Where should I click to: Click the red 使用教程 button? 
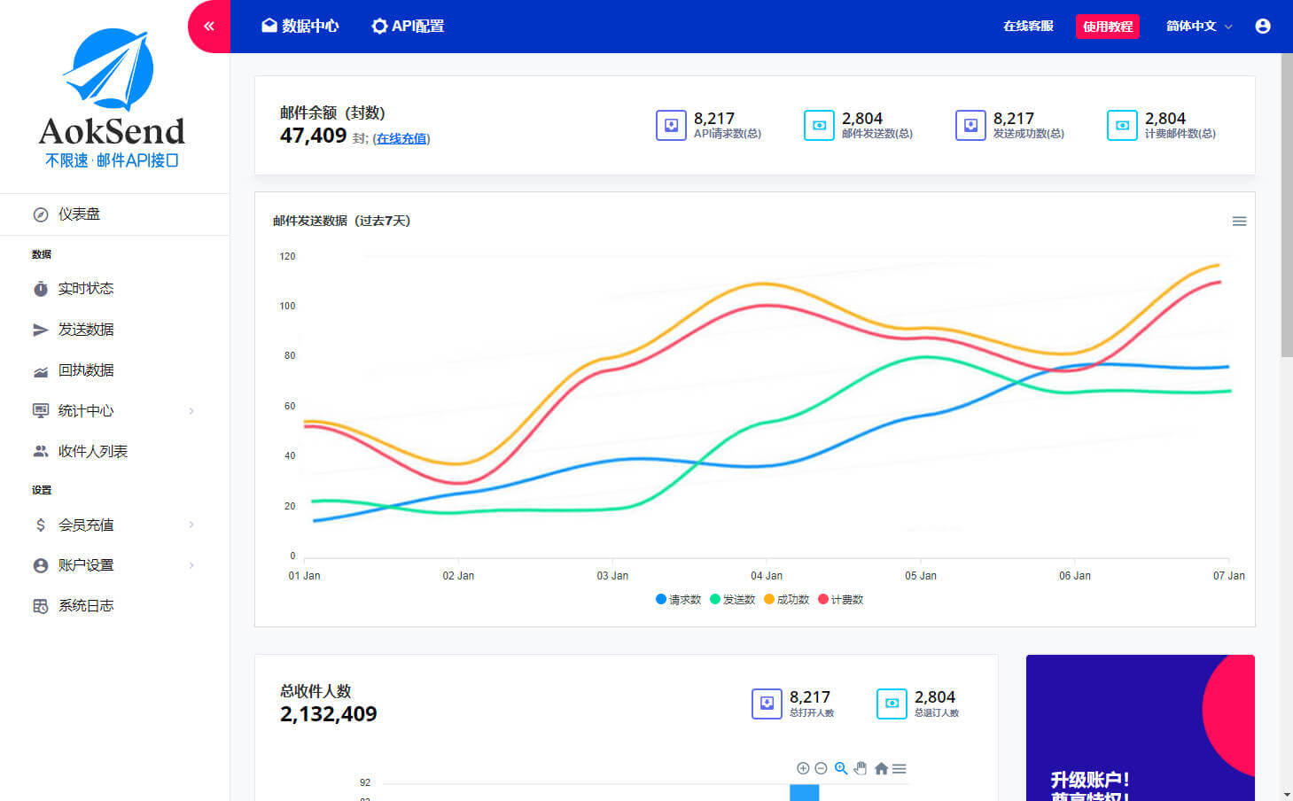(1107, 27)
